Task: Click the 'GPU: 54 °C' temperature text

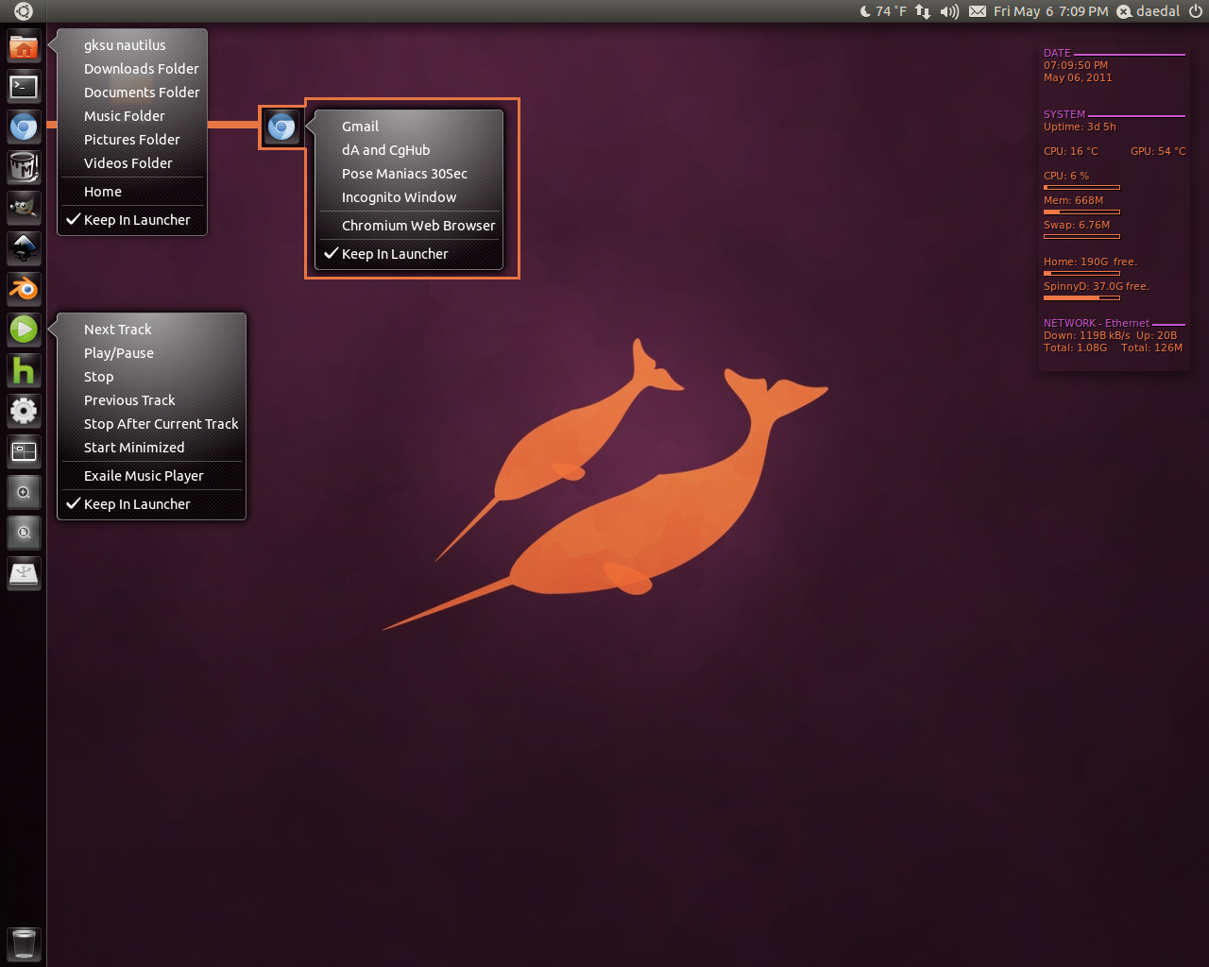Action: [1158, 151]
